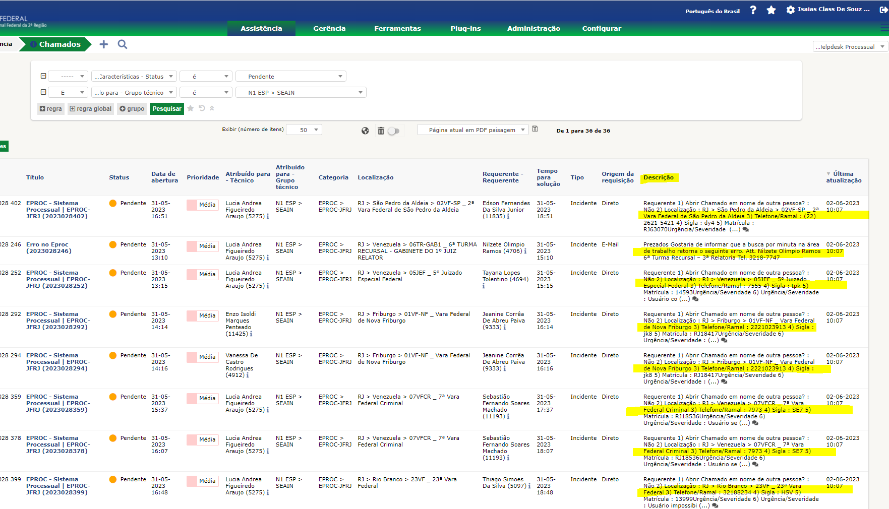The width and height of the screenshot is (889, 509).
Task: Click Média priority cell of ticket 2023028378
Action: 203,439
